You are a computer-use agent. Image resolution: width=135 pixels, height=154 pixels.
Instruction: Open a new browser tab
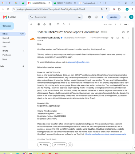[106, 3]
